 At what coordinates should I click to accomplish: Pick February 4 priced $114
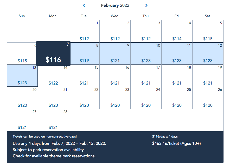177,31
